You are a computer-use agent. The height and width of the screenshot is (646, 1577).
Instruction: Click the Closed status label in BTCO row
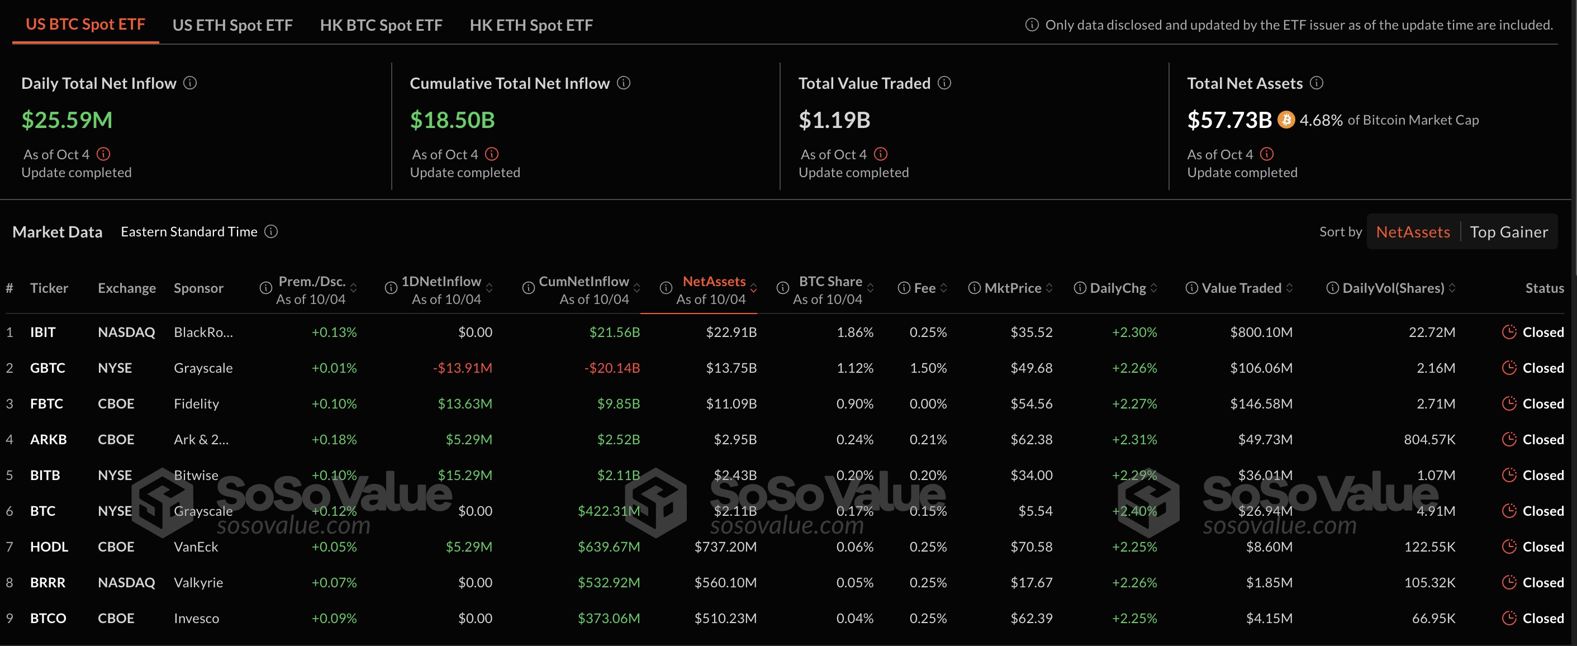tap(1543, 619)
